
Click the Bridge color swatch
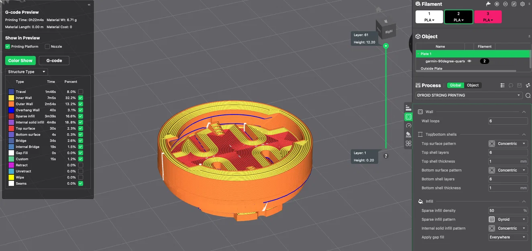point(11,141)
